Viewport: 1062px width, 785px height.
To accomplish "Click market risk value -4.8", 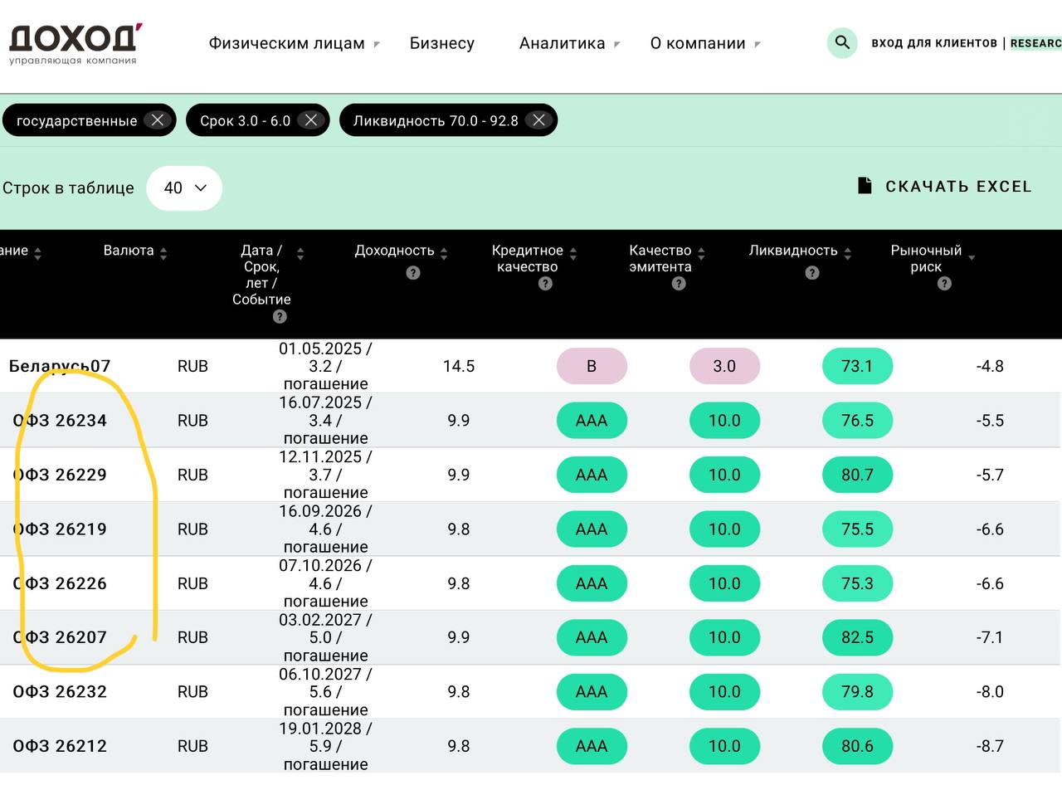I will tap(990, 366).
